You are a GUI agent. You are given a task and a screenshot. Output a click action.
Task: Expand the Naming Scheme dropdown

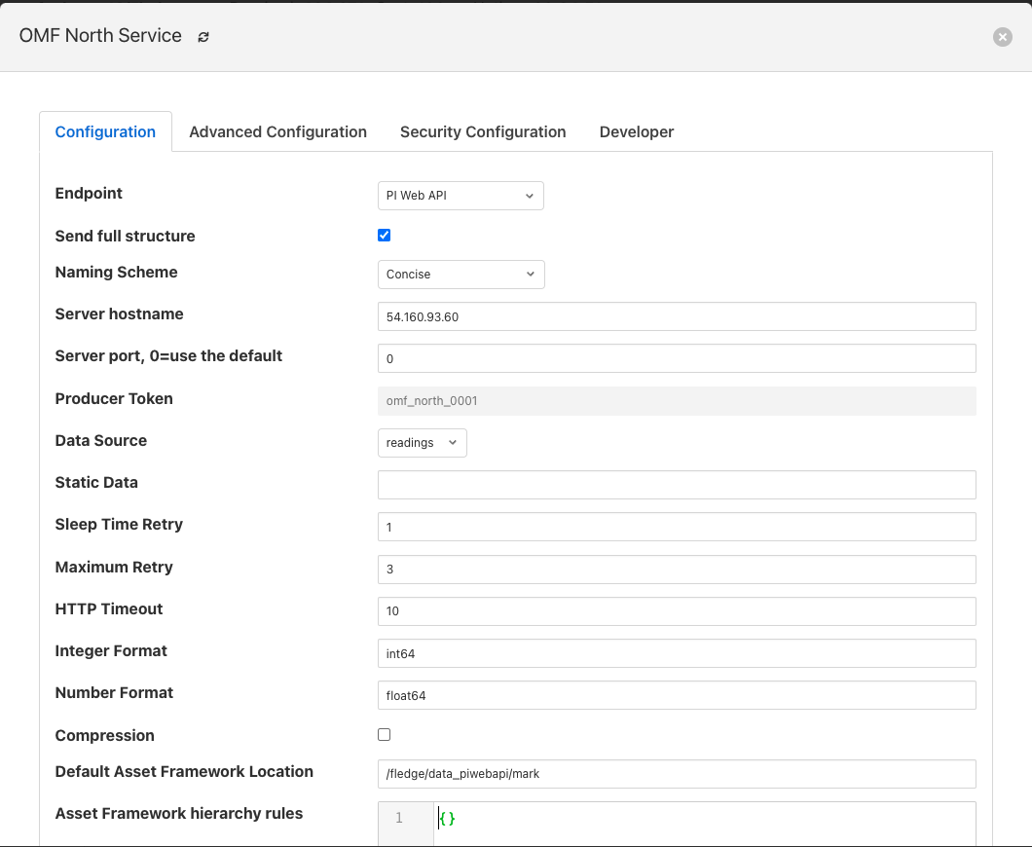tap(461, 275)
